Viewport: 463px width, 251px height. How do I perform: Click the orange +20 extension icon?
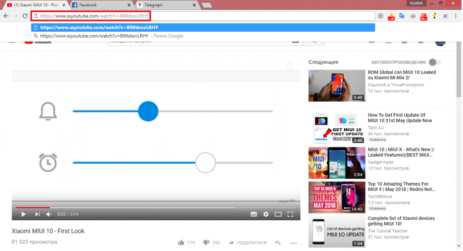391,17
